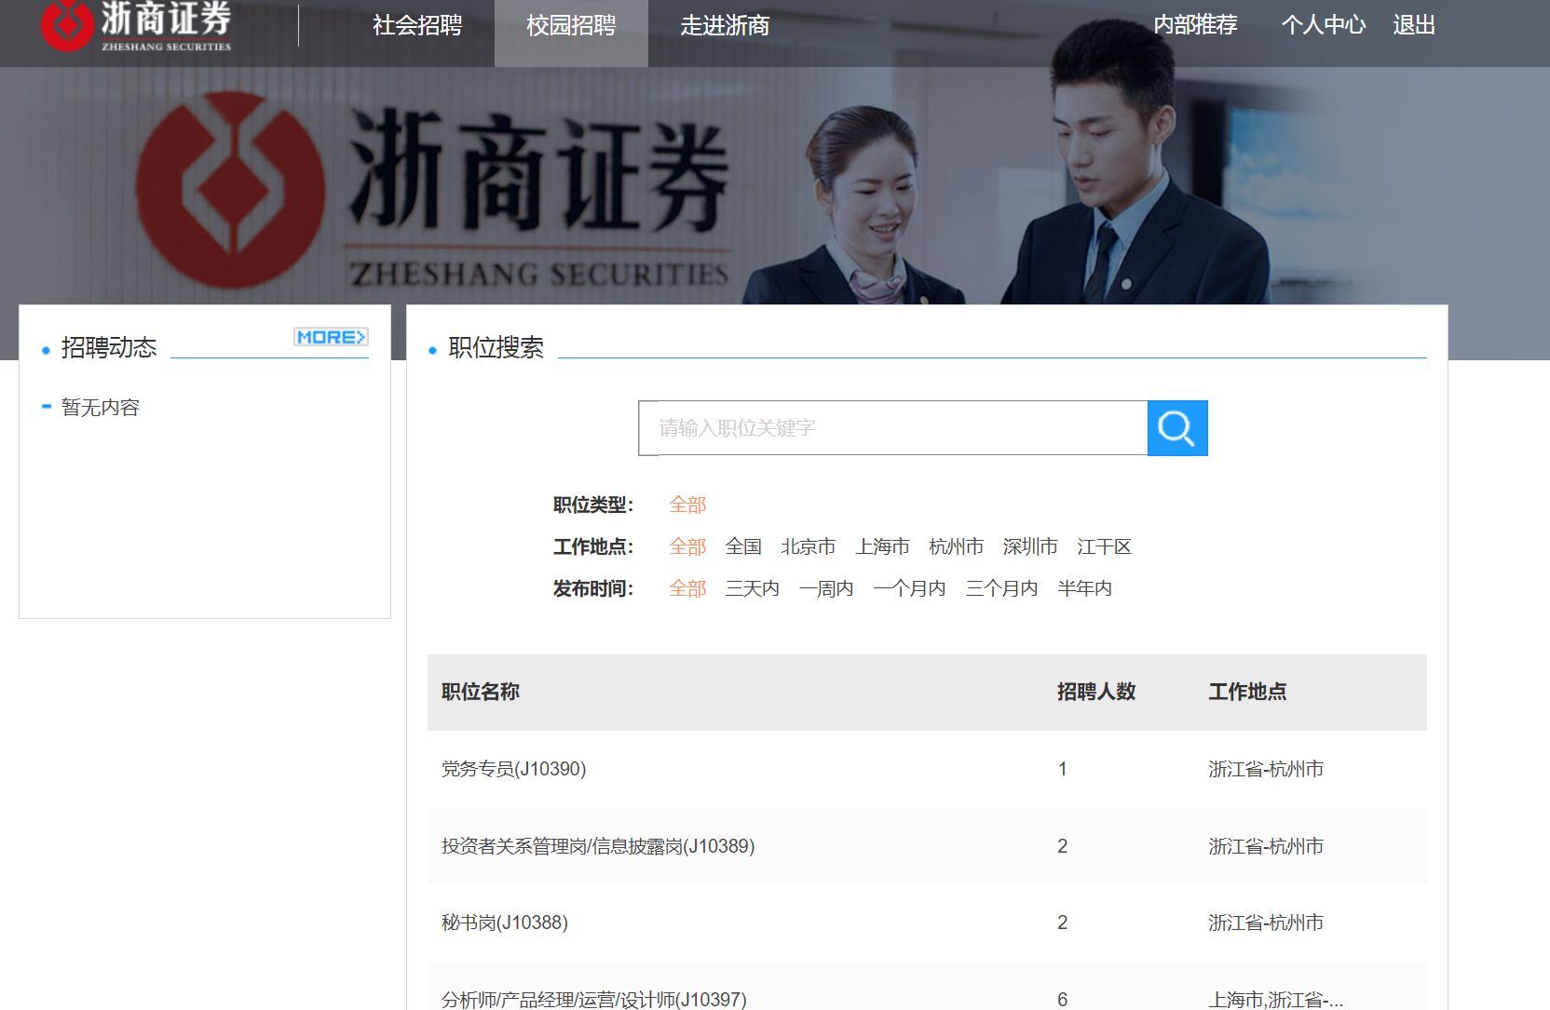Click headcount 2 in the 投资者关系管理岗 row
This screenshot has height=1010, width=1550.
click(x=1062, y=846)
